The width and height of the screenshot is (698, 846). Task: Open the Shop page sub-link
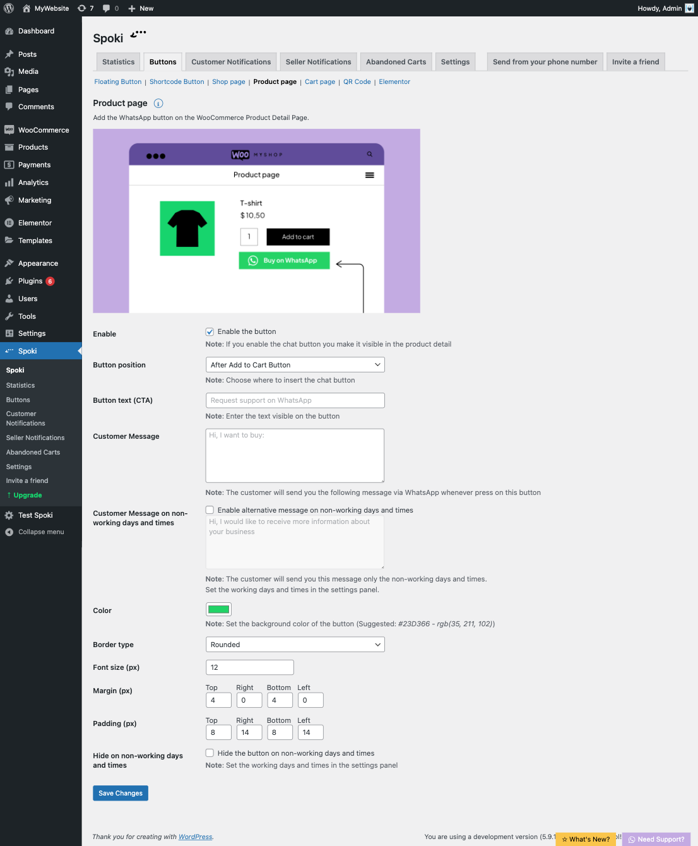coord(228,82)
